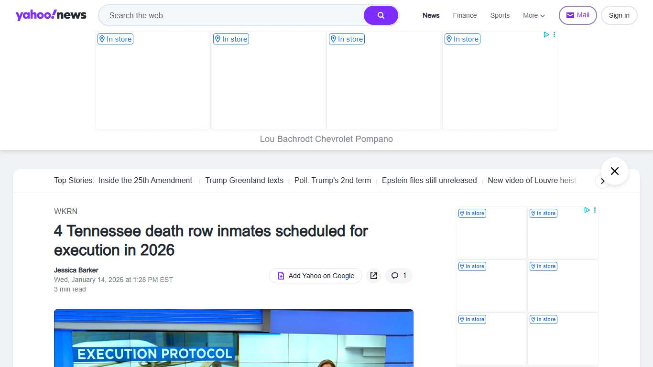Read the Trump Greenland texts story

[x=244, y=181]
